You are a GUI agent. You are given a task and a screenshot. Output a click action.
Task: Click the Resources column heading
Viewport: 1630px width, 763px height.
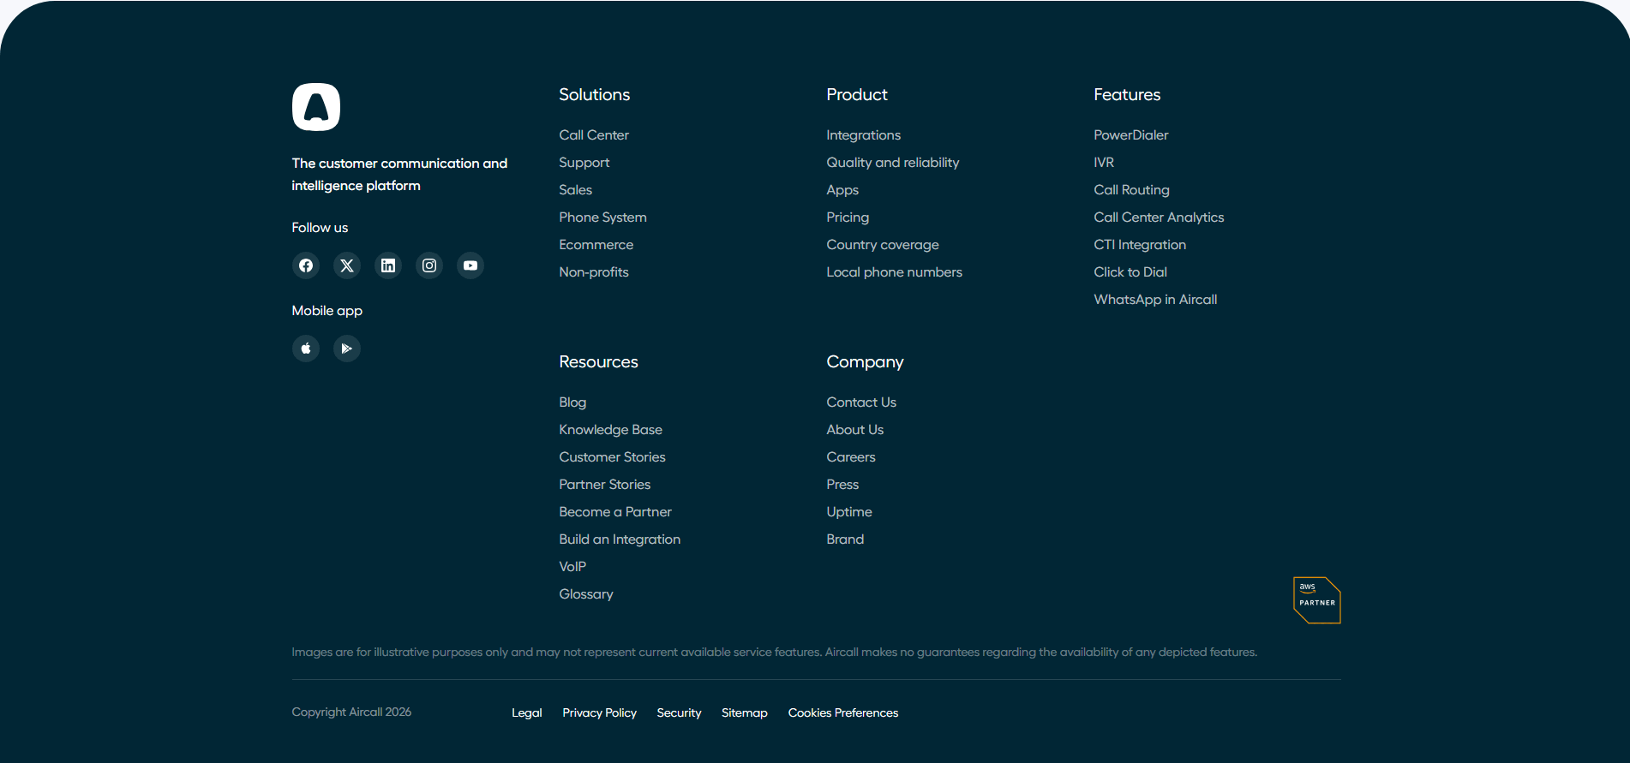tap(599, 362)
